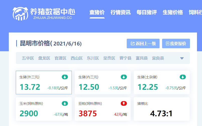
Task: Click the -0.75元/公斤 change value
Action: pyautogui.click(x=176, y=88)
